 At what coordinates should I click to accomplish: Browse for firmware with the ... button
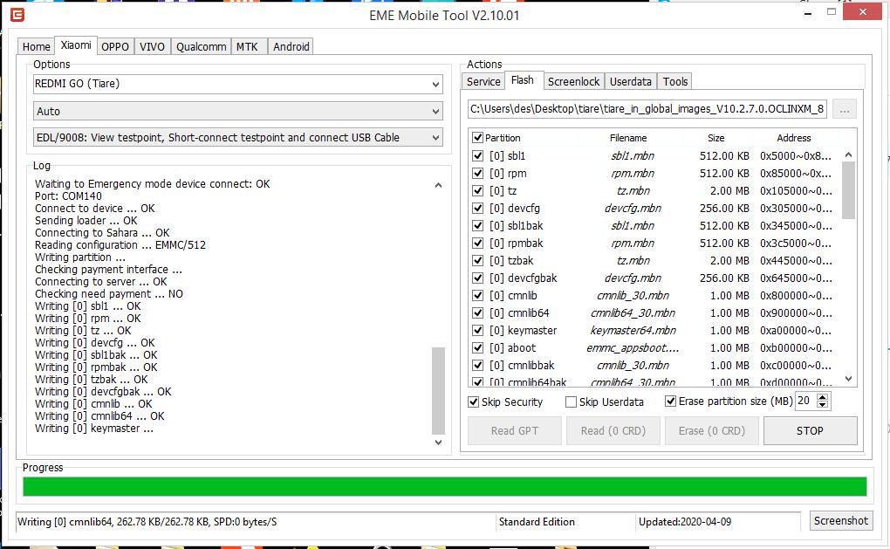845,109
